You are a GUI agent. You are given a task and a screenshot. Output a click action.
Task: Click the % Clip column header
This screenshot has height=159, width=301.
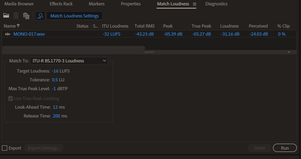pos(284,26)
